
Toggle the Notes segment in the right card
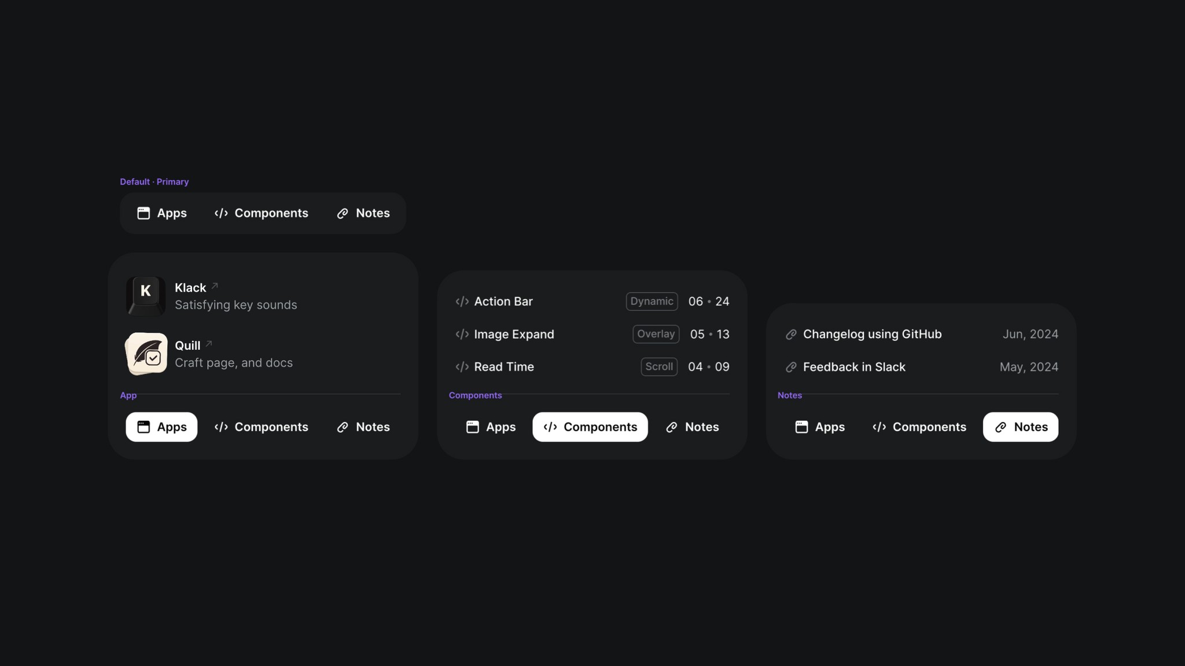click(x=1020, y=427)
